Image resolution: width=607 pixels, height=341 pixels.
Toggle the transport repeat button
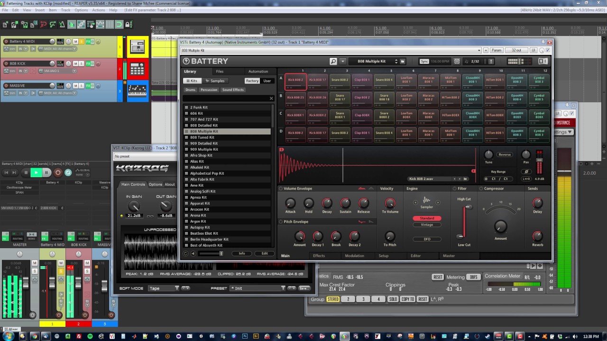tap(68, 172)
